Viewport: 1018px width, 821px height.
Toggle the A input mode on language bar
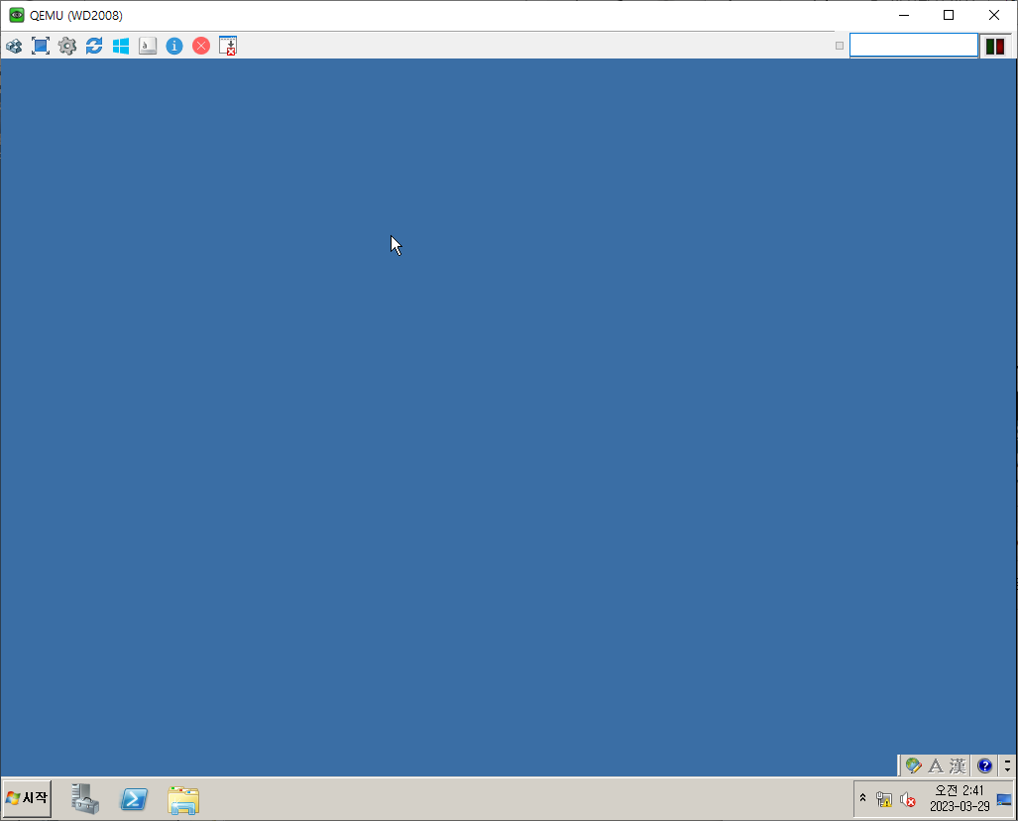(936, 766)
